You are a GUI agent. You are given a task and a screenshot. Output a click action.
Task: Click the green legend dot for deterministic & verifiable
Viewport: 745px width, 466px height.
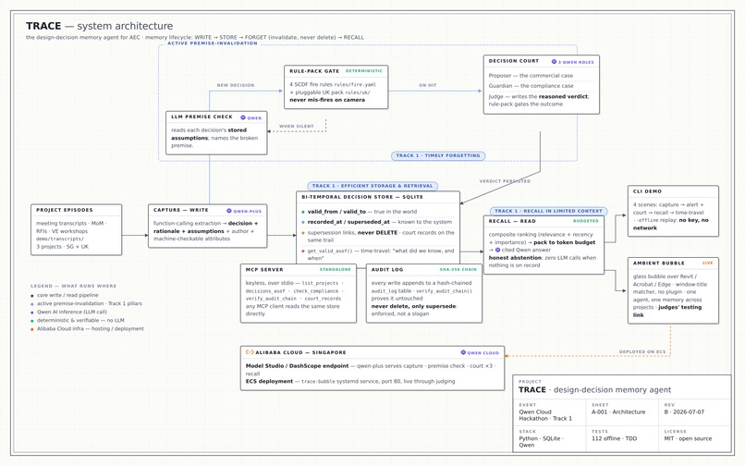(32, 321)
